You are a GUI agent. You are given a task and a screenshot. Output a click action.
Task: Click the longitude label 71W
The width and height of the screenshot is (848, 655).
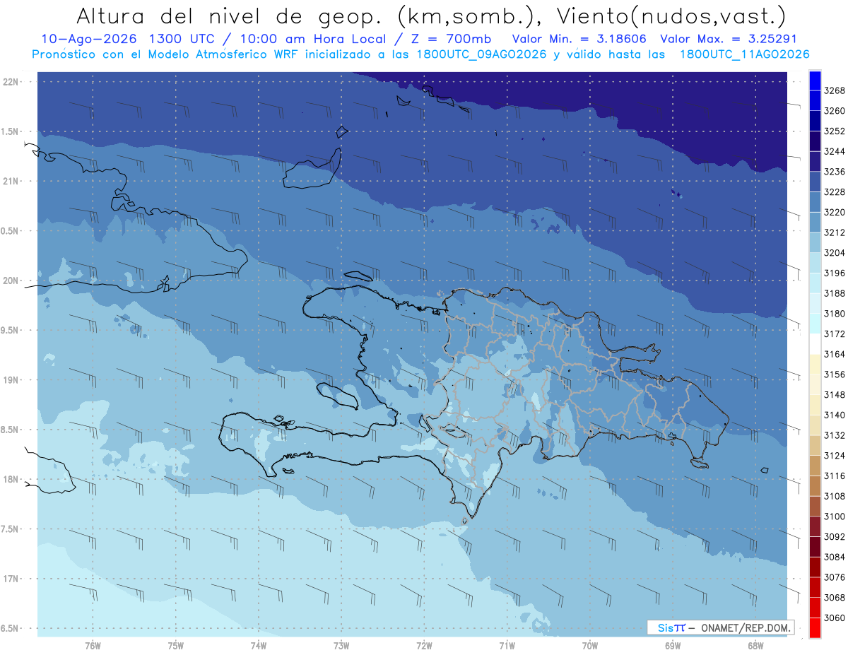click(507, 645)
